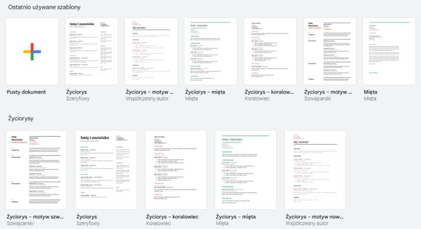Select Życiorys Szeryfowy thumbnail in Życiorysy section
This screenshot has width=421, height=229.
pos(106,170)
